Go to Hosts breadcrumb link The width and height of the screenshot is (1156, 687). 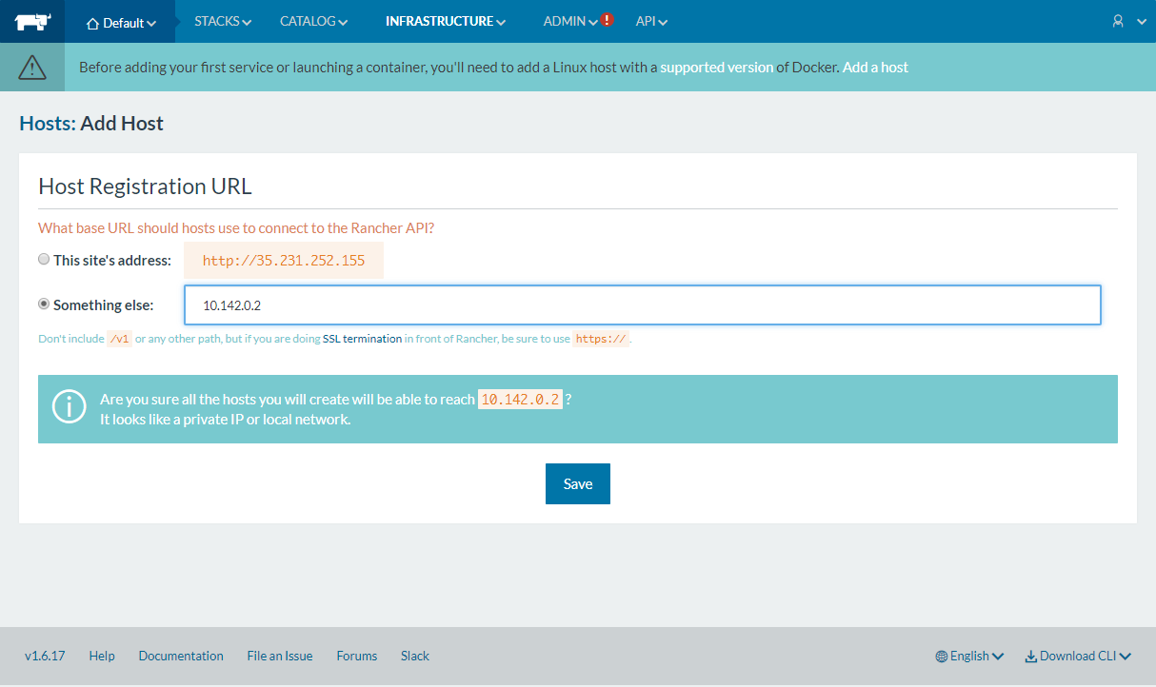coord(47,124)
